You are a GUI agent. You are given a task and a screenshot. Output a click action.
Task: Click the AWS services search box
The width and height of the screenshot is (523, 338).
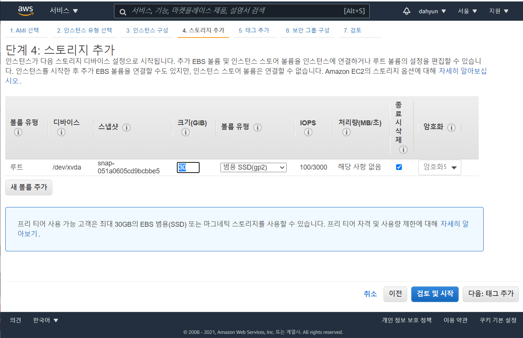242,11
